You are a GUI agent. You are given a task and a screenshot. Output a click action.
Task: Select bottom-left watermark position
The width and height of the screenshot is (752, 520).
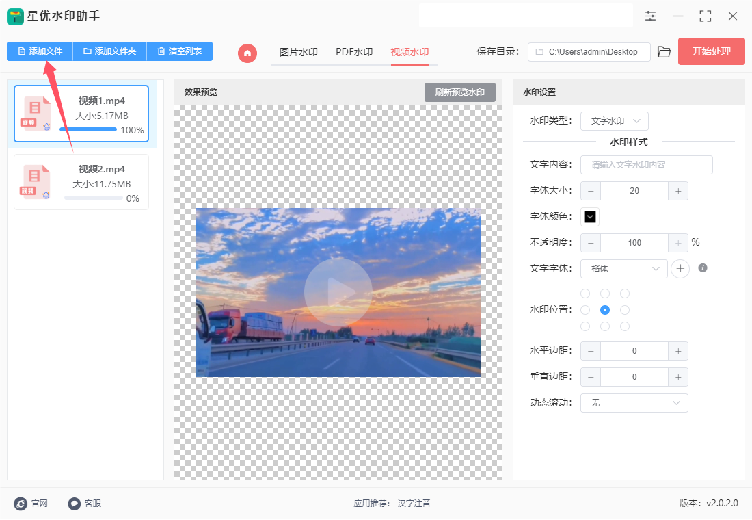coord(585,326)
